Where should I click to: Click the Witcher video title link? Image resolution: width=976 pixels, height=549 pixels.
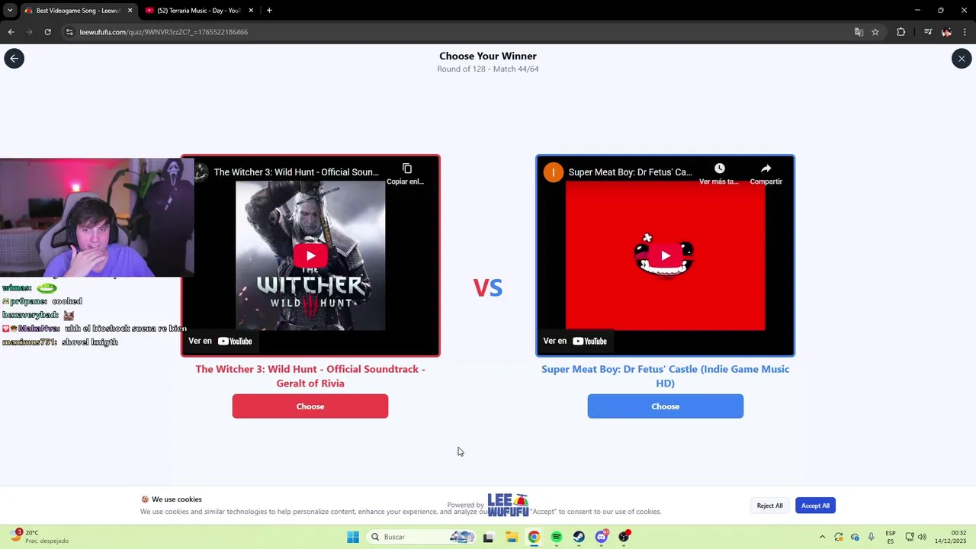pyautogui.click(x=296, y=172)
